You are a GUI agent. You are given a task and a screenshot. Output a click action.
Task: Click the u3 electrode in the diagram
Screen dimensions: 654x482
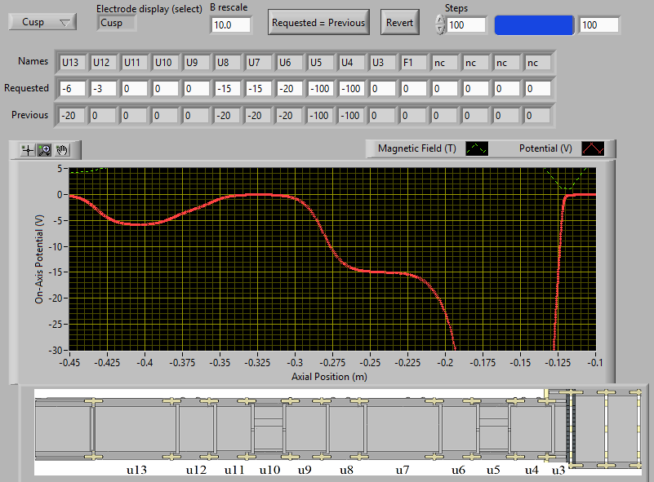(x=559, y=433)
